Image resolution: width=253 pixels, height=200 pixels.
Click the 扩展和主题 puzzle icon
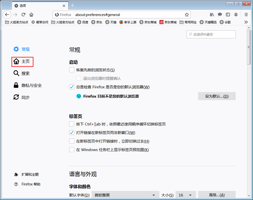16,174
